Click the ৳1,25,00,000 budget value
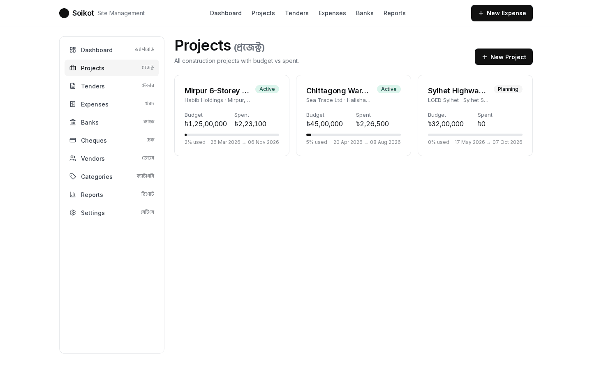592x370 pixels. 206,124
